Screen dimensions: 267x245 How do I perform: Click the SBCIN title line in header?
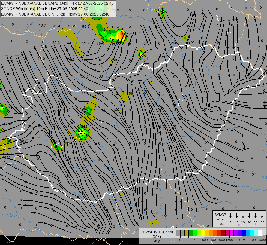[55, 14]
